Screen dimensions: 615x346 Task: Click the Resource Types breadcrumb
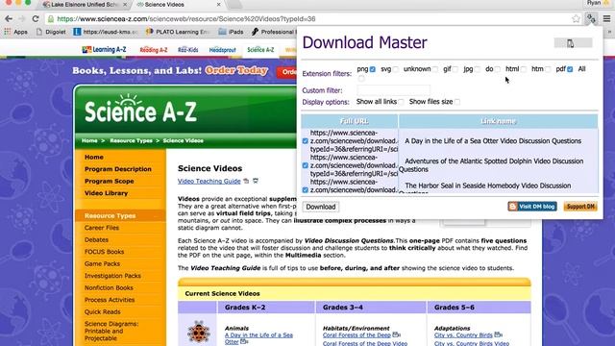pos(131,140)
